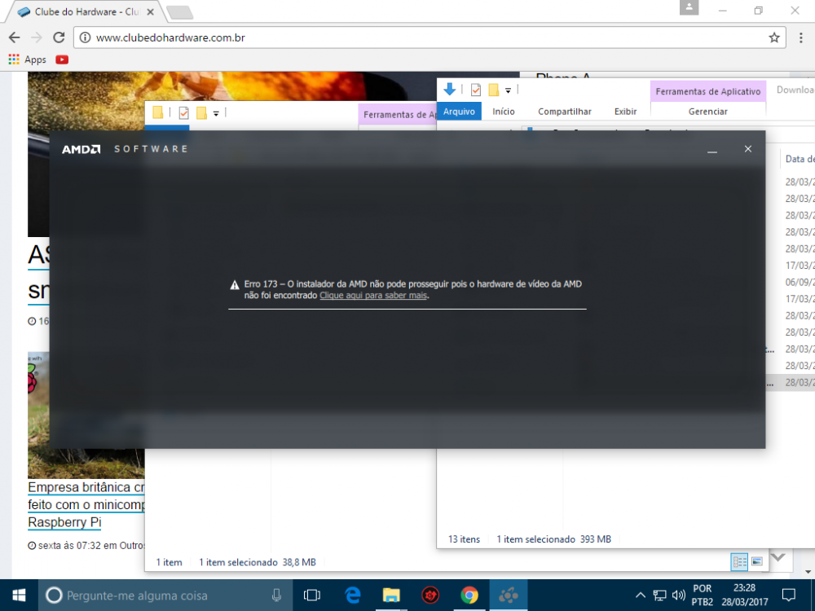Image resolution: width=815 pixels, height=611 pixels.
Task: Open Gerenciar tab under Ferramentas de Aplicativo
Action: 708,111
